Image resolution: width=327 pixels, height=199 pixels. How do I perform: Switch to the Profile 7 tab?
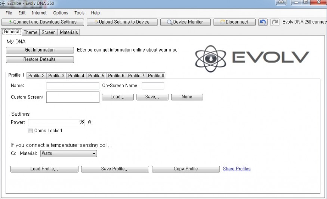(x=136, y=76)
